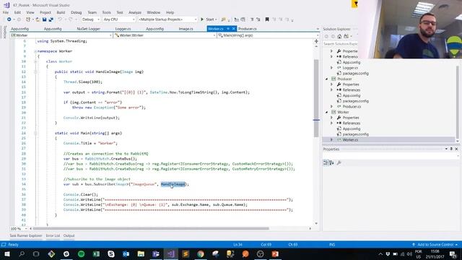Select packages.config under the Worker project
The width and height of the screenshot is (462, 260).
pyautogui.click(x=355, y=134)
